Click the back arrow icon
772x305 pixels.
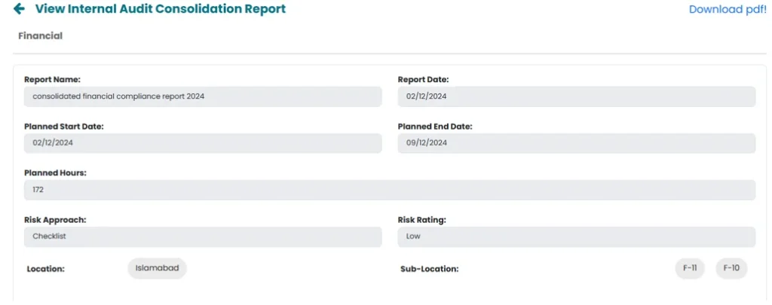(x=19, y=10)
